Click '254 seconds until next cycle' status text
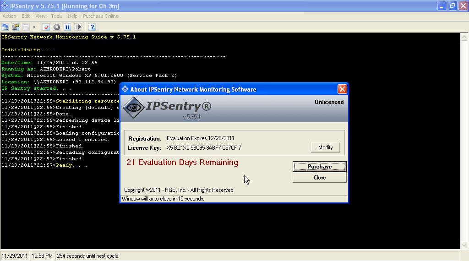 coord(88,256)
